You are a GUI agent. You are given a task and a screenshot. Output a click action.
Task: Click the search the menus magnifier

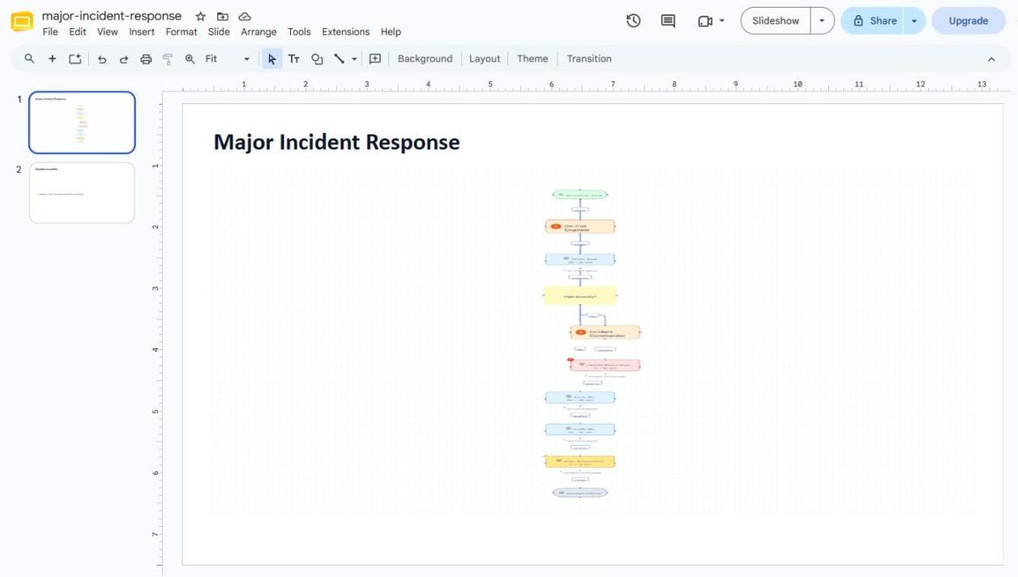(30, 58)
